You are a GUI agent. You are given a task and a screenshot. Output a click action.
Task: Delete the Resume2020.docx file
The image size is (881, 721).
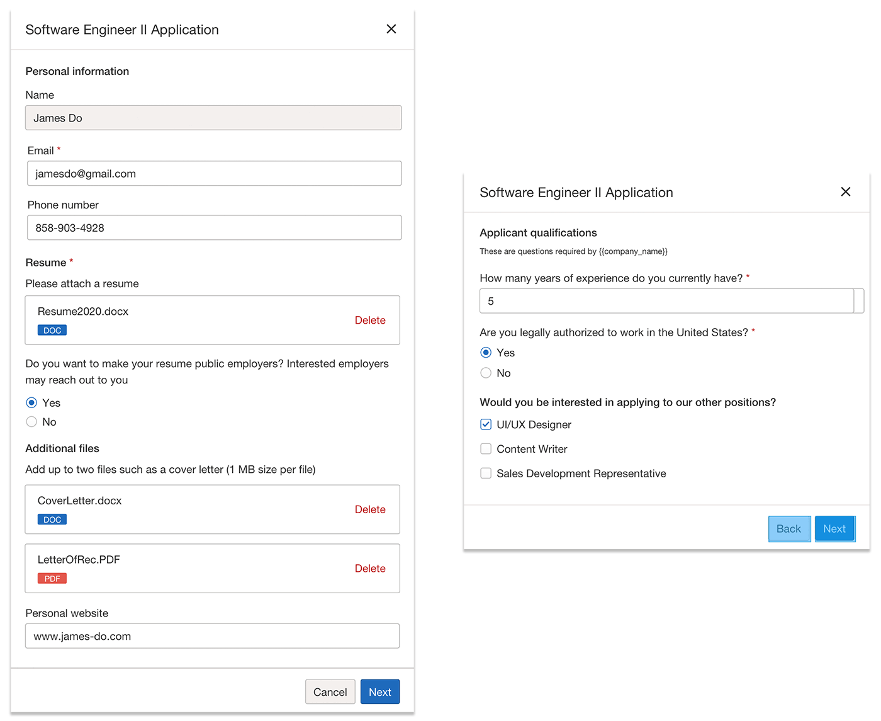click(369, 321)
